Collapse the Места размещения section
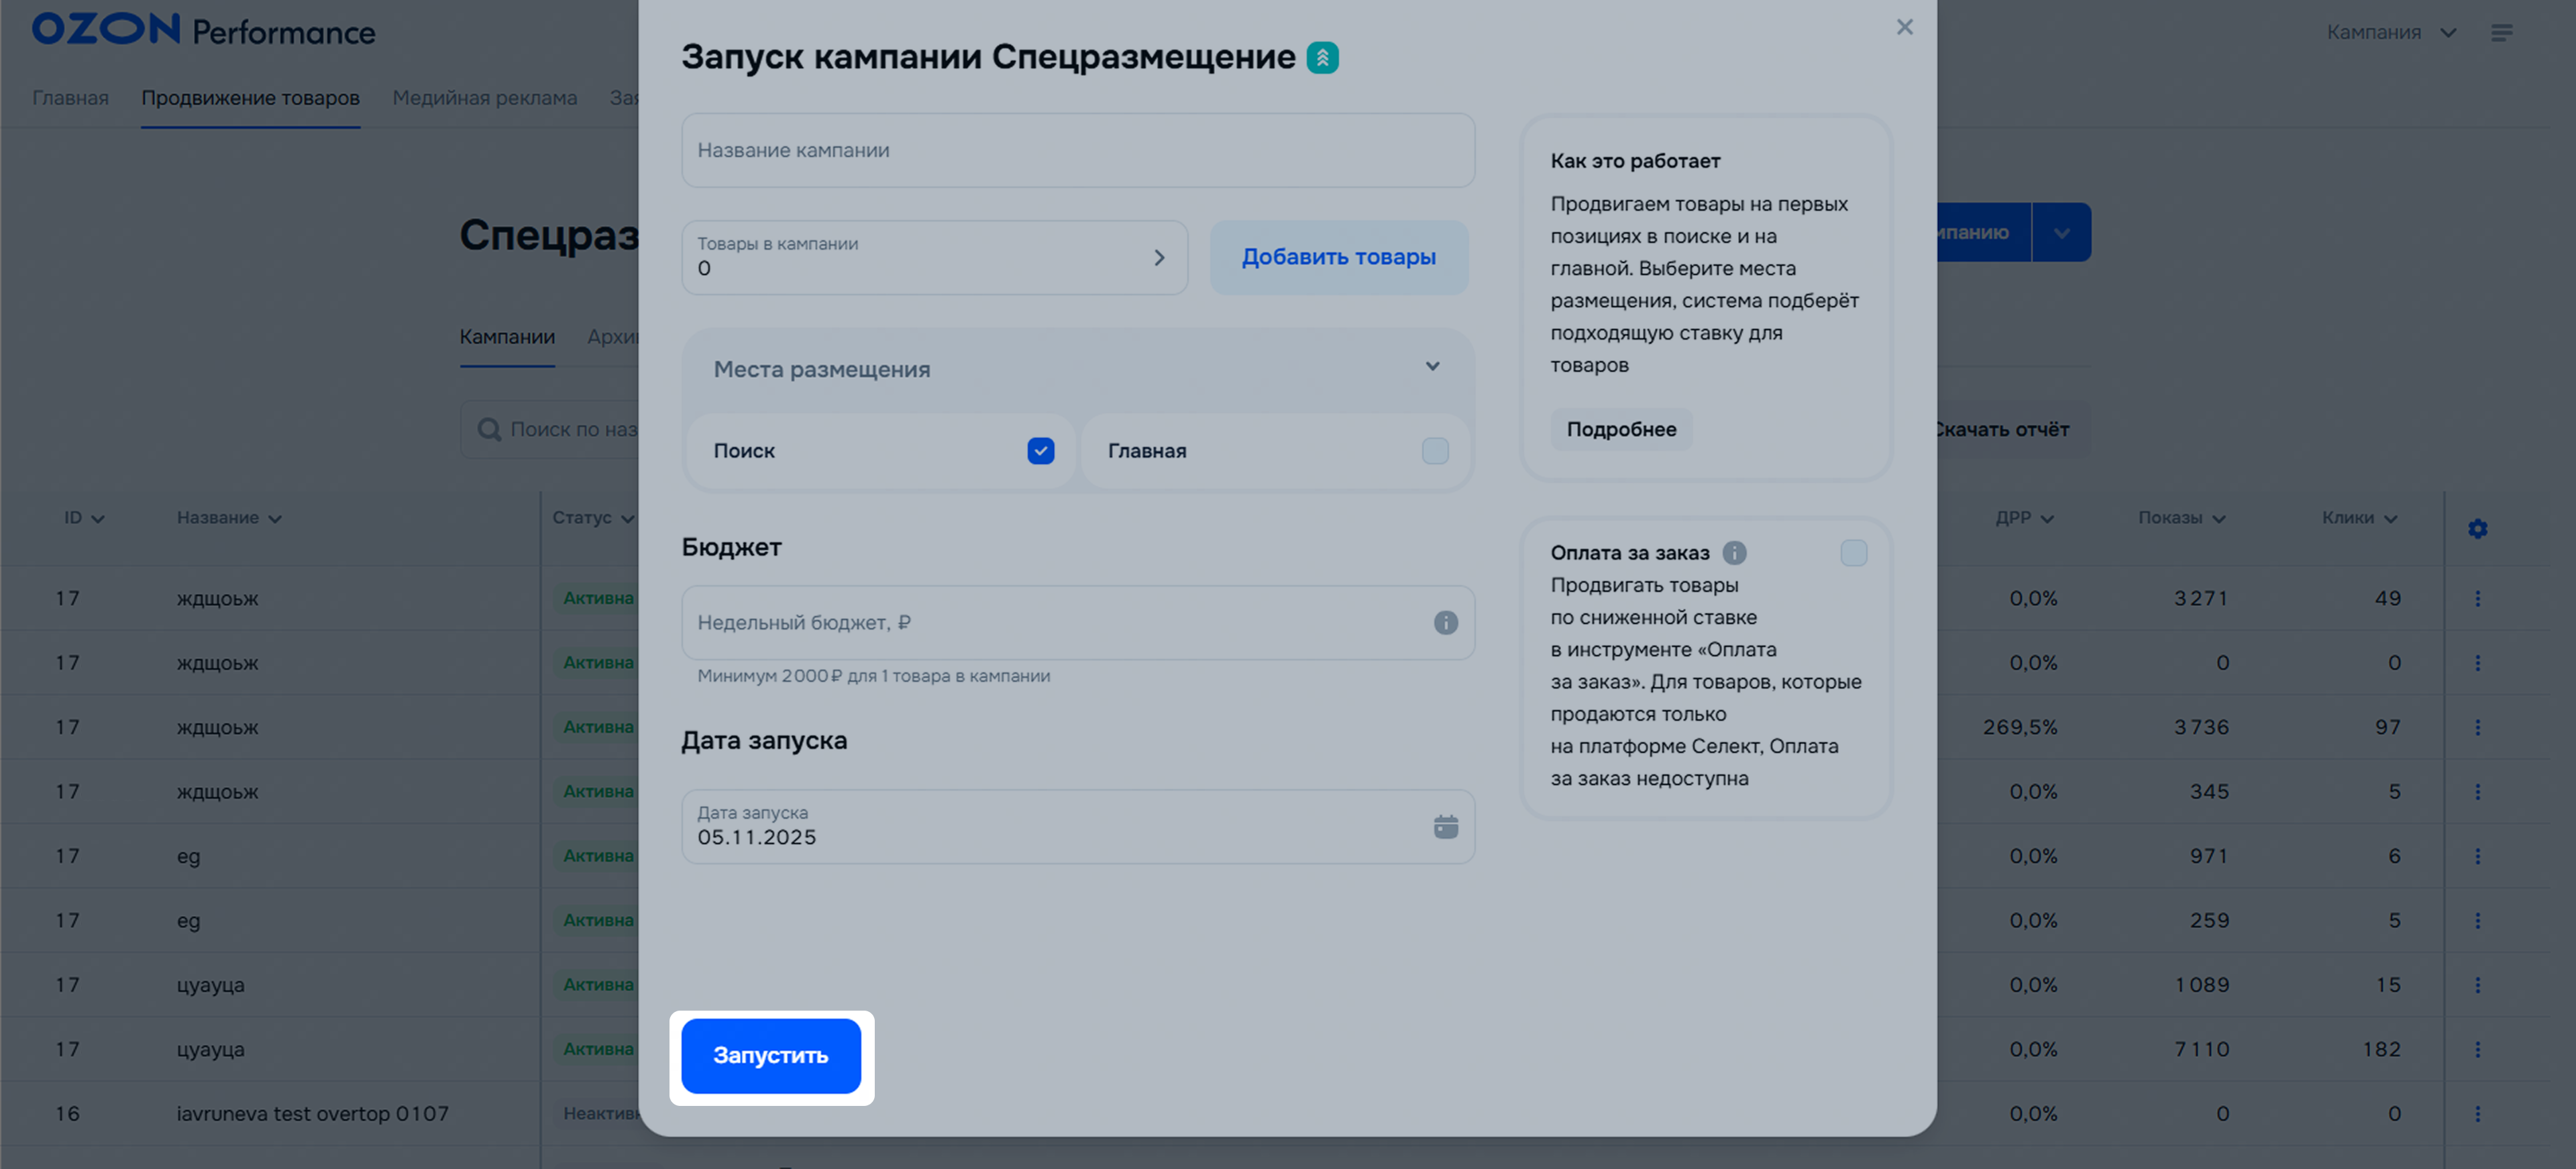This screenshot has width=2576, height=1169. click(x=1432, y=367)
